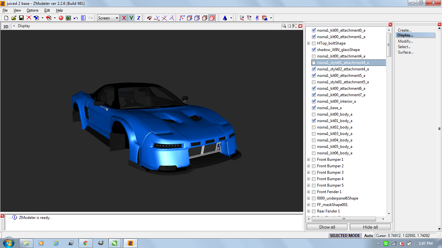Open the Surface... command group
The width and height of the screenshot is (442, 248).
[x=406, y=52]
